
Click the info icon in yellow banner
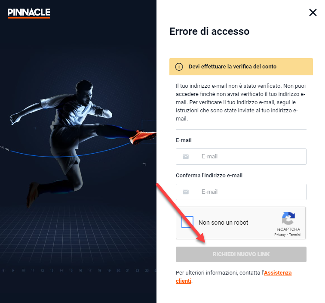click(179, 67)
